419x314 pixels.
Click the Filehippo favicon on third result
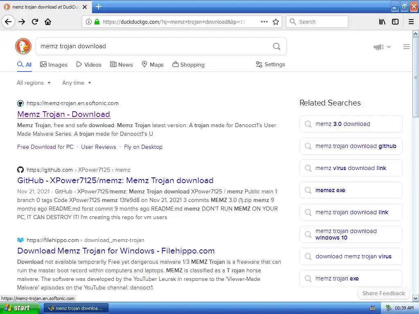point(20,240)
